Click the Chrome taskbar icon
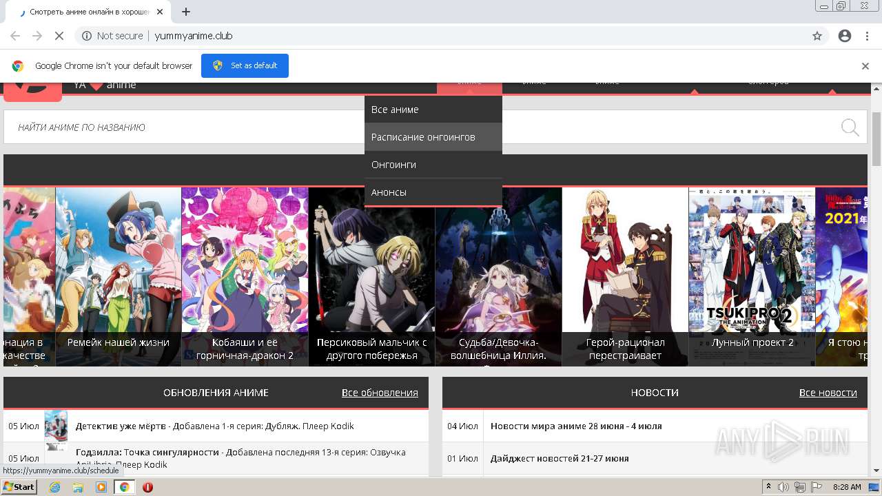This screenshot has width=882, height=496. click(125, 487)
